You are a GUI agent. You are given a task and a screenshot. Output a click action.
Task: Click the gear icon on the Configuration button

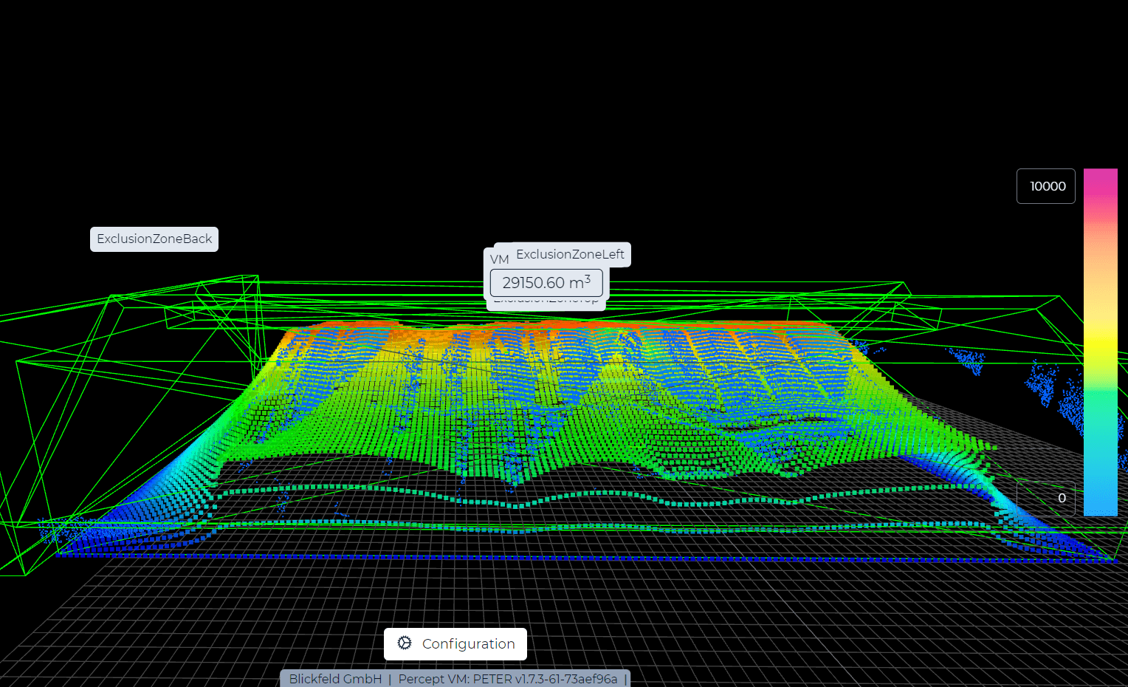405,643
